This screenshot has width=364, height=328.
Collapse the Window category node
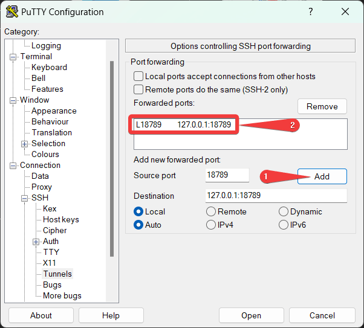point(13,100)
